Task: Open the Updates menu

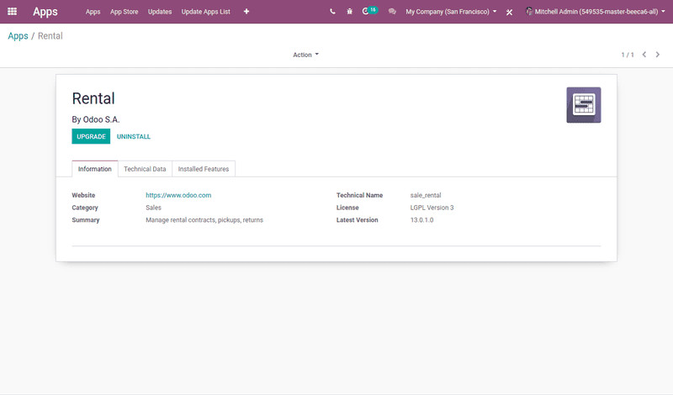Action: (x=160, y=12)
